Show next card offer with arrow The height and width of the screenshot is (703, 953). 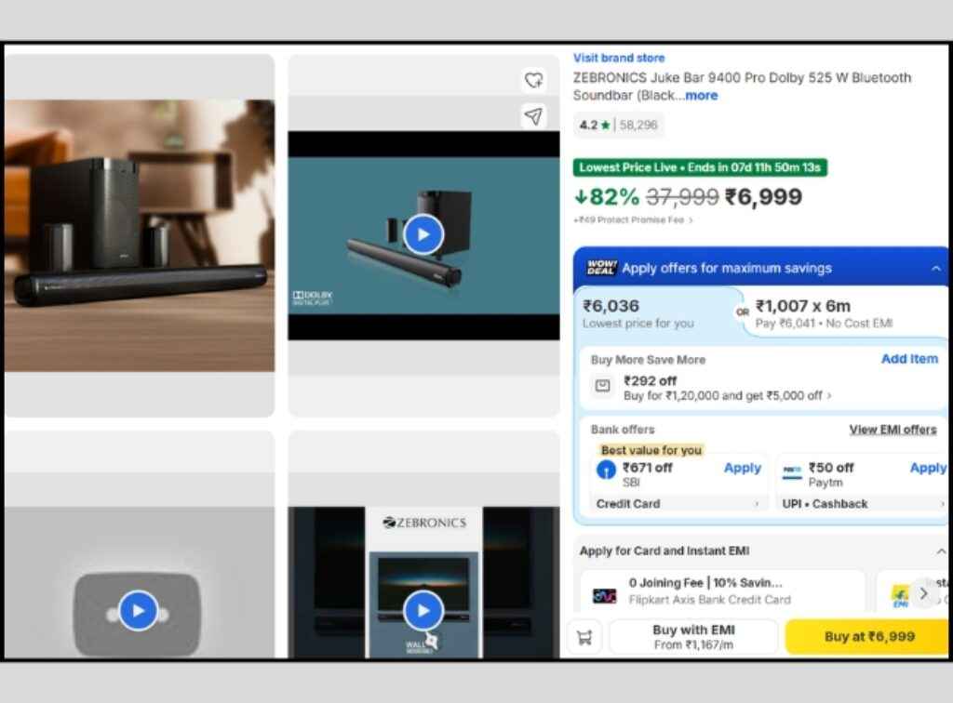pyautogui.click(x=923, y=593)
